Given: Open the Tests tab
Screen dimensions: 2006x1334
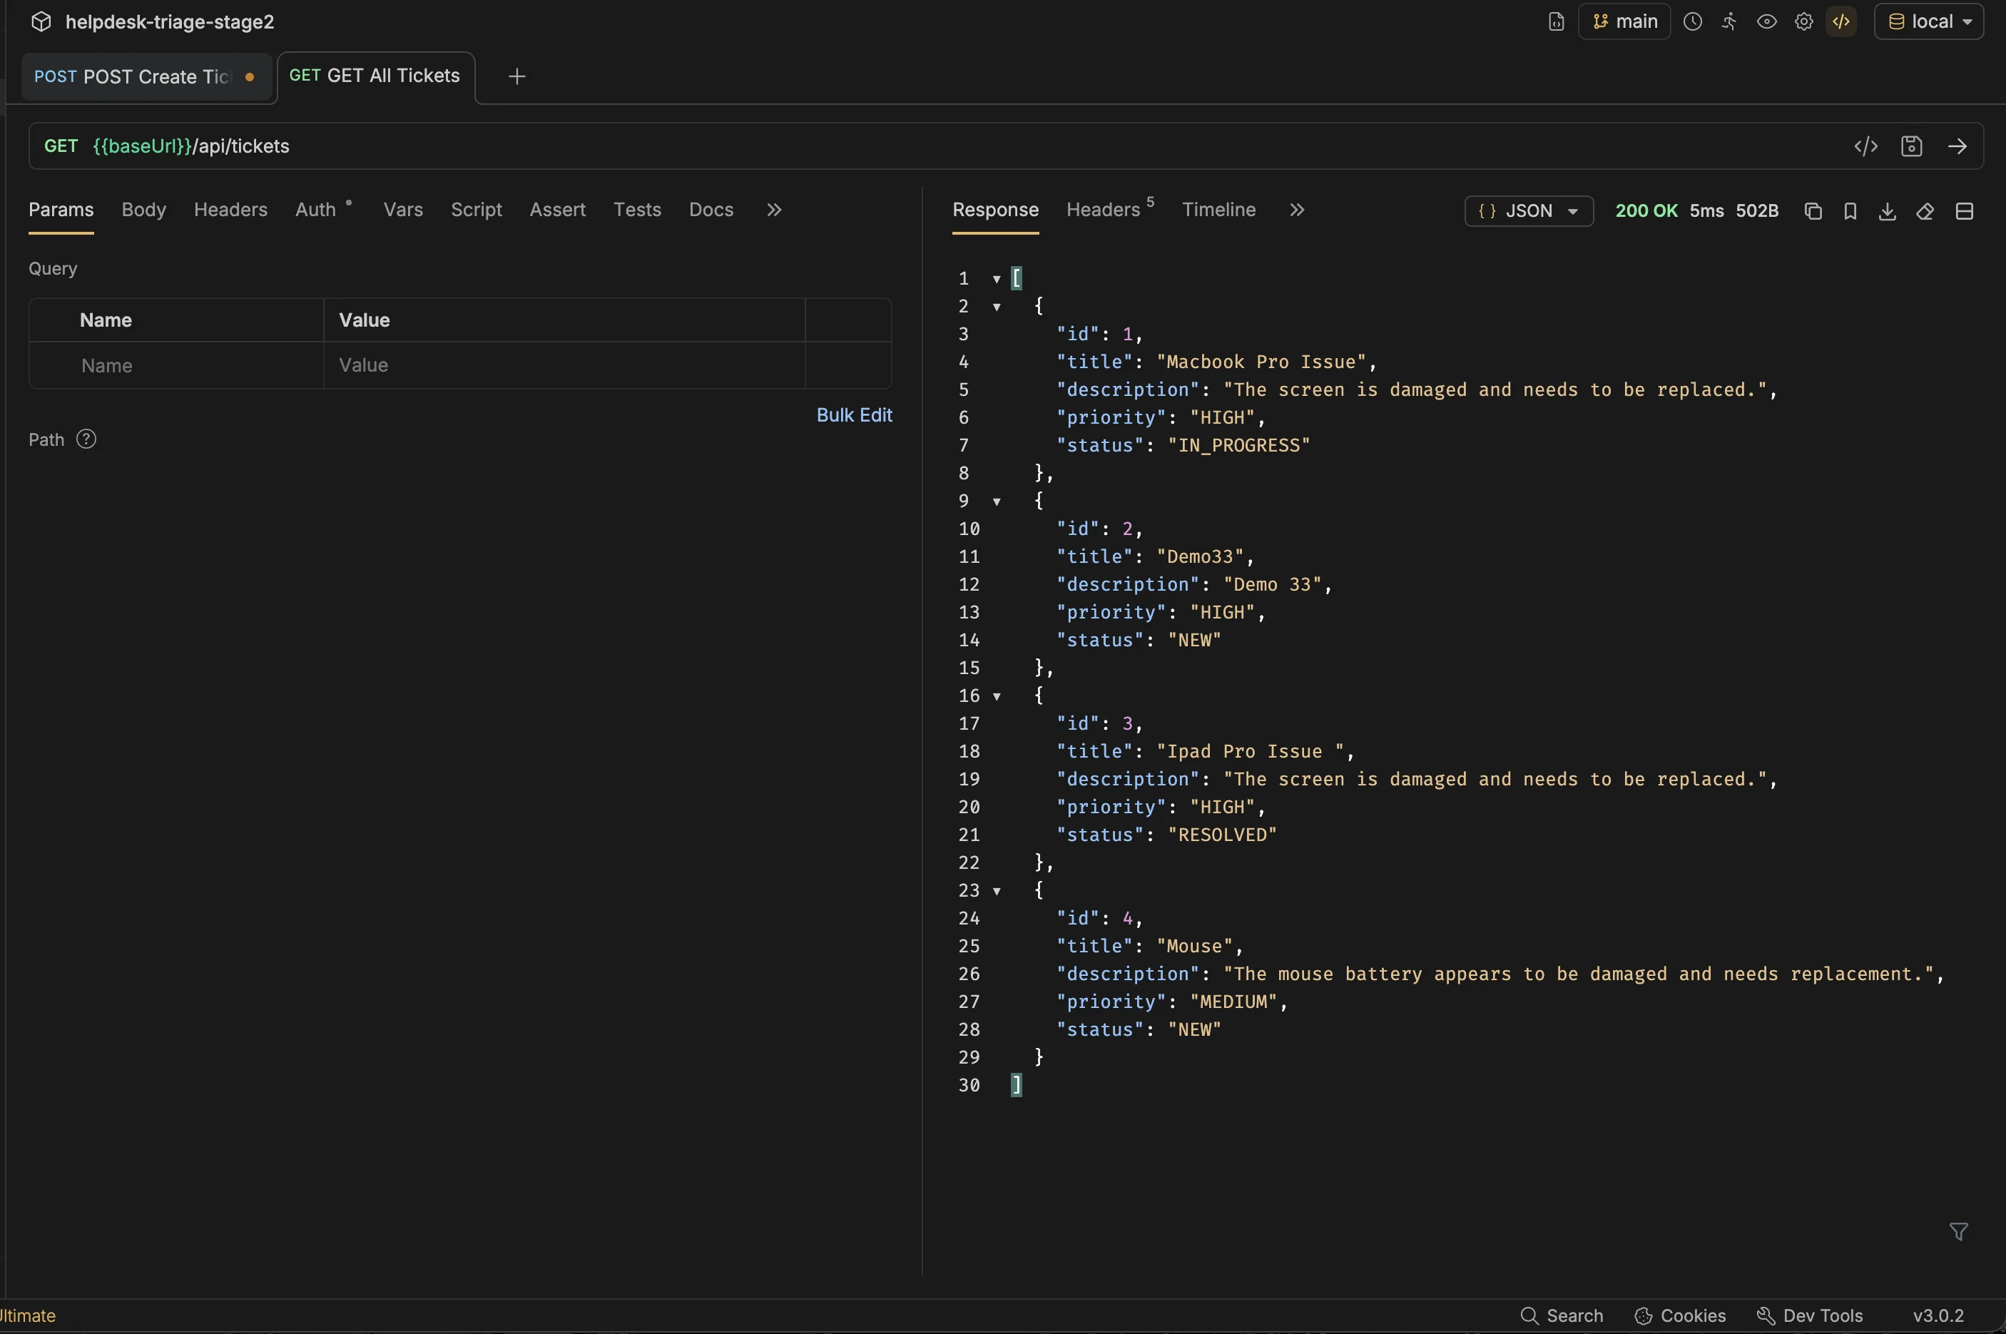Looking at the screenshot, I should [637, 209].
